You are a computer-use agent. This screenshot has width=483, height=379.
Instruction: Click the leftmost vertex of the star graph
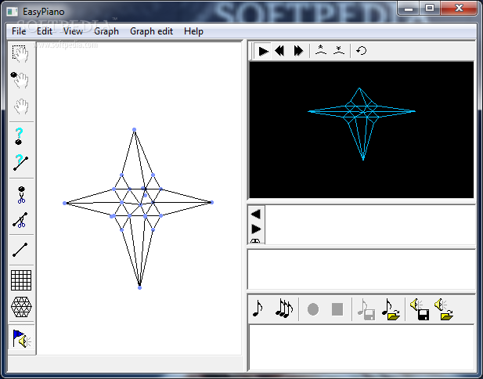(64, 203)
